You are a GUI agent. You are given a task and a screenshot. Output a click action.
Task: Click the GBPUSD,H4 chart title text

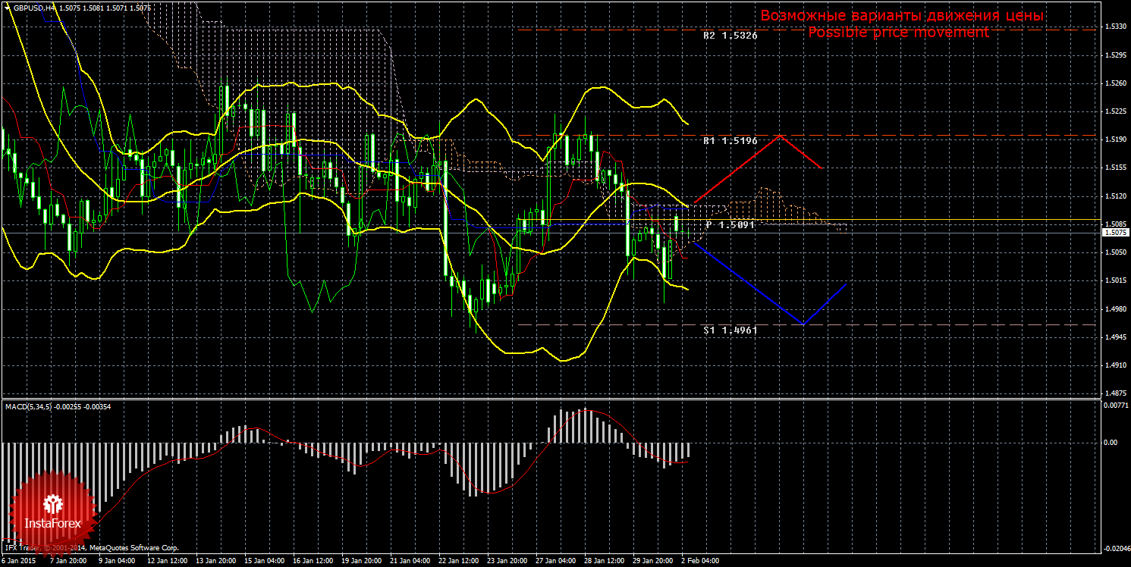(27, 8)
